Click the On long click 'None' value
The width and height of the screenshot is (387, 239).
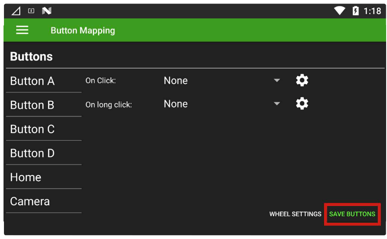point(176,104)
